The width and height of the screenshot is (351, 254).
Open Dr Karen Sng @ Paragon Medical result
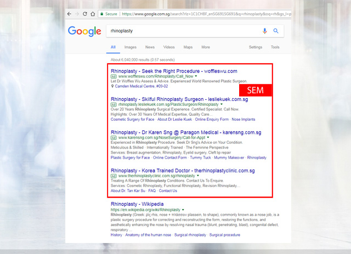pos(186,132)
